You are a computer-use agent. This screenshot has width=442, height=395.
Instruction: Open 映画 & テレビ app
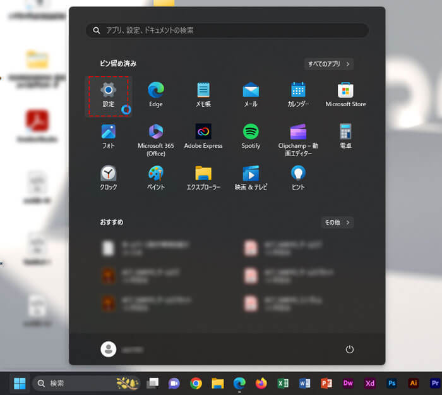(x=251, y=178)
